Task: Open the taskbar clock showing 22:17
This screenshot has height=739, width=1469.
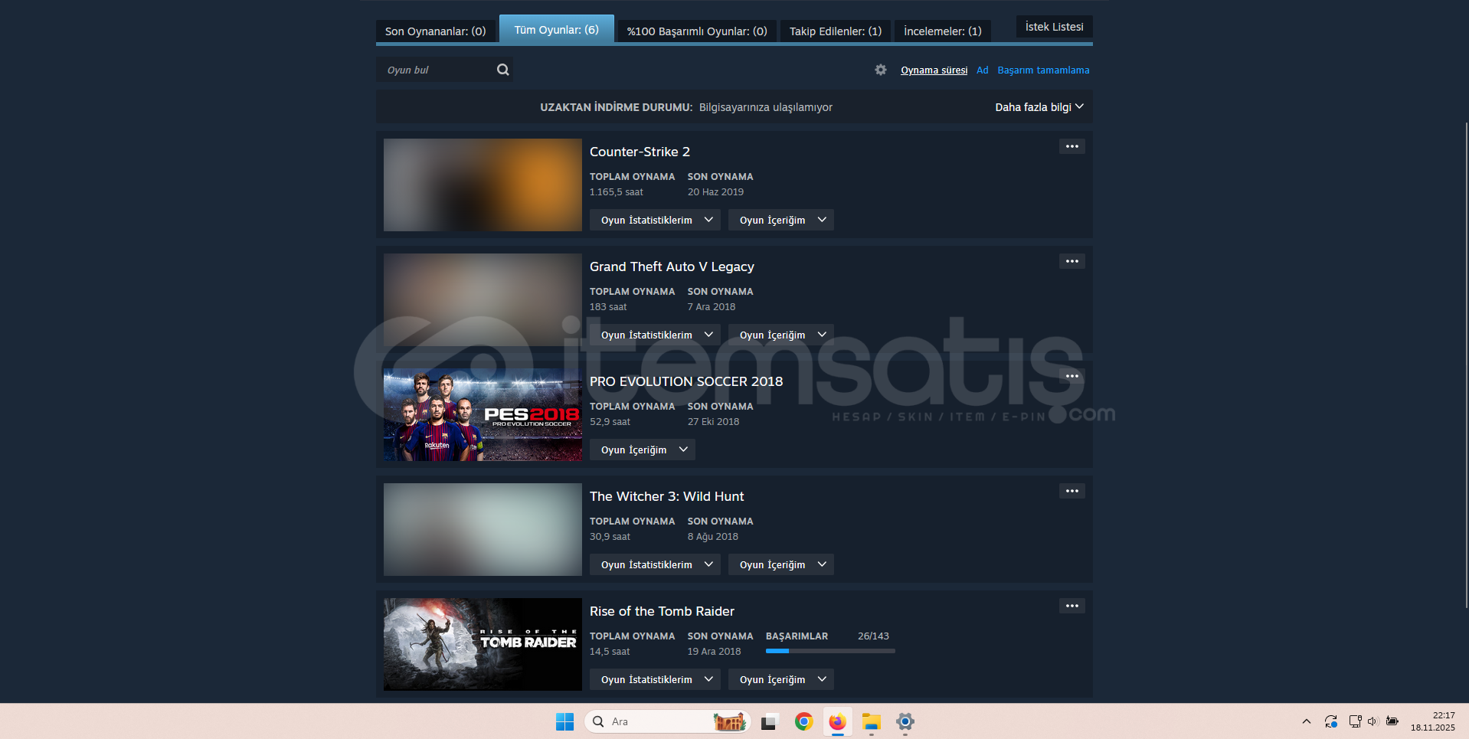Action: [x=1432, y=721]
